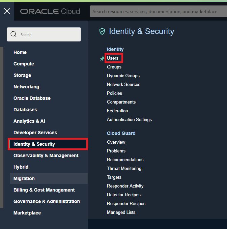Open the Responder Recipes page

(126, 204)
